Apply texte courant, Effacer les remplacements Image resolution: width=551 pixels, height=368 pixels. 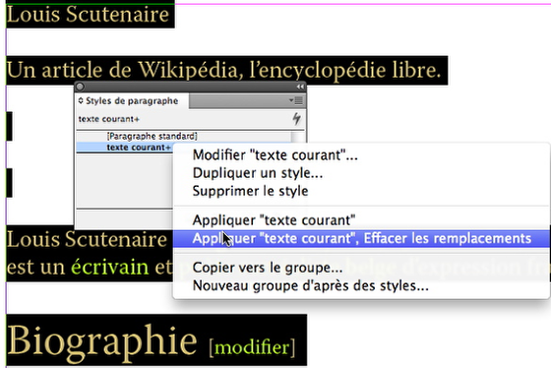click(362, 238)
